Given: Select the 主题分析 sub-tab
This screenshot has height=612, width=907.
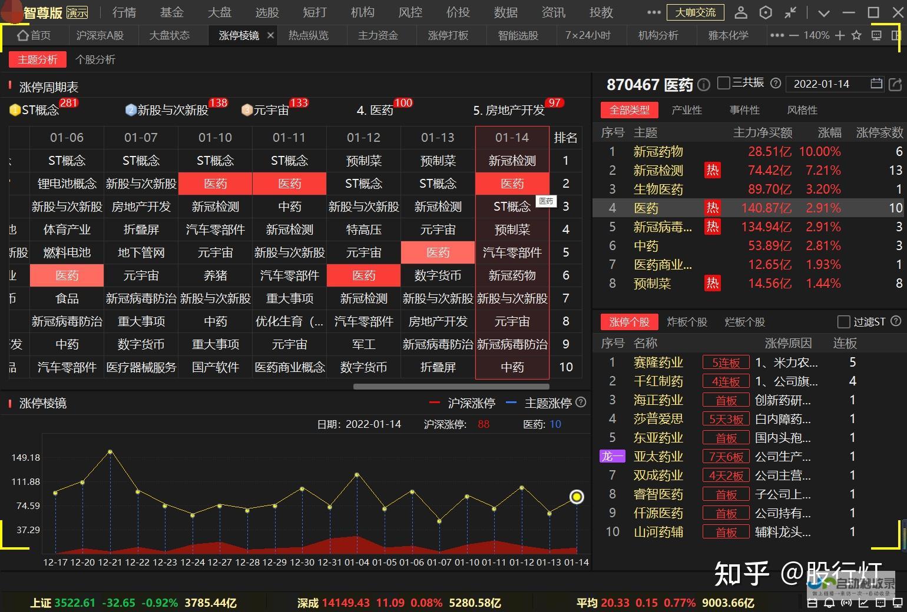Looking at the screenshot, I should 38,59.
